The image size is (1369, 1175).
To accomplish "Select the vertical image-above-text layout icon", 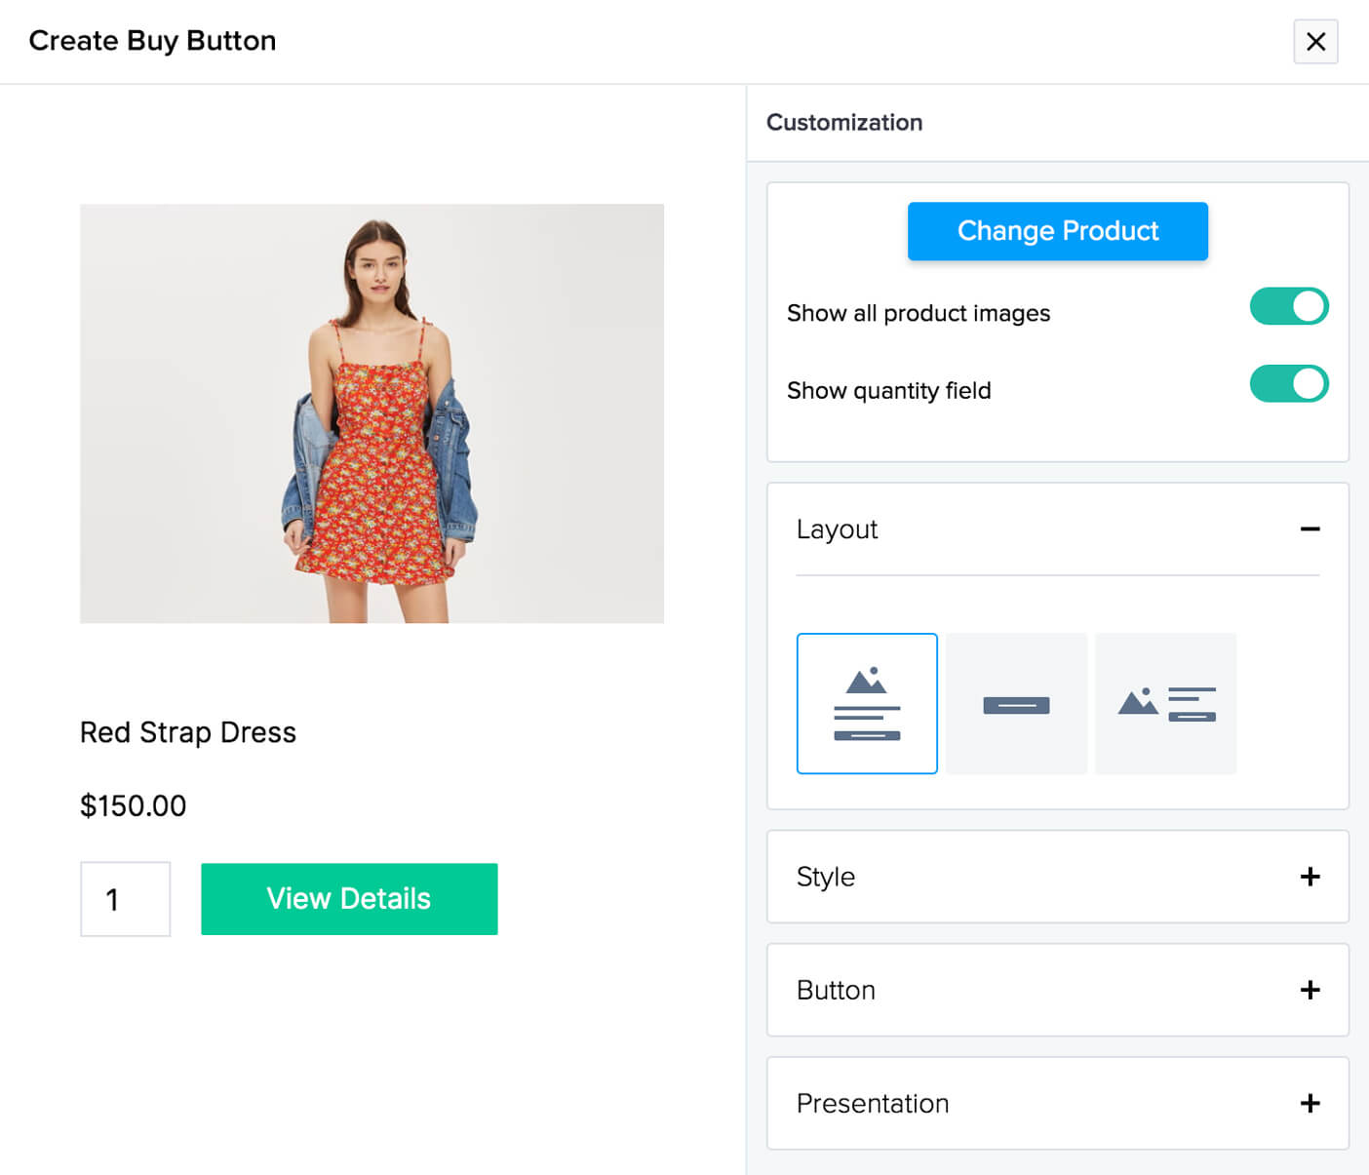I will (867, 703).
